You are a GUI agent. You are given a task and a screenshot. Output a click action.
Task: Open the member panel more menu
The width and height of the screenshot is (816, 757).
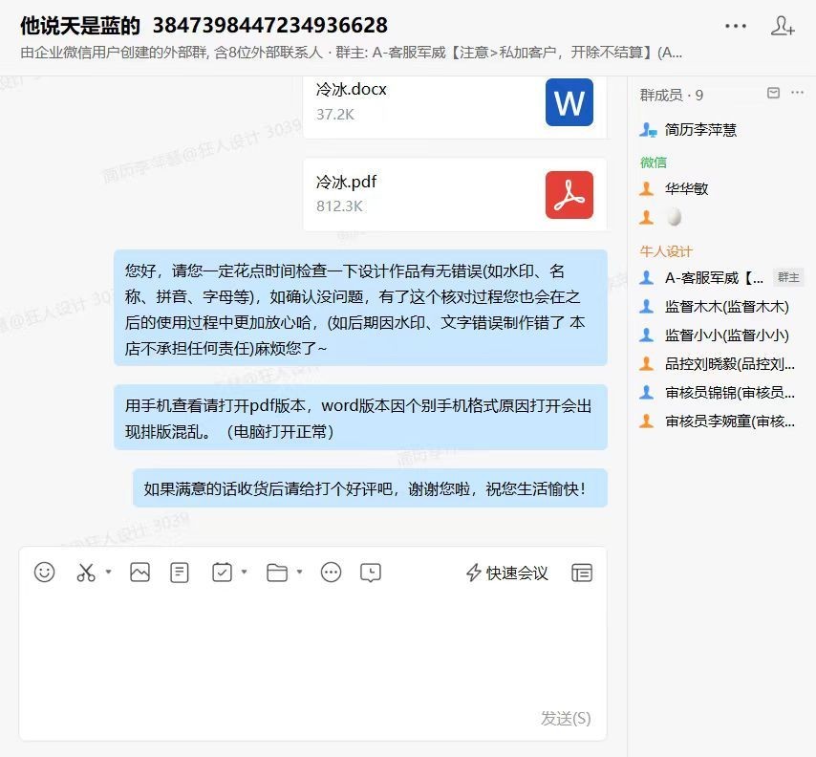pos(798,92)
